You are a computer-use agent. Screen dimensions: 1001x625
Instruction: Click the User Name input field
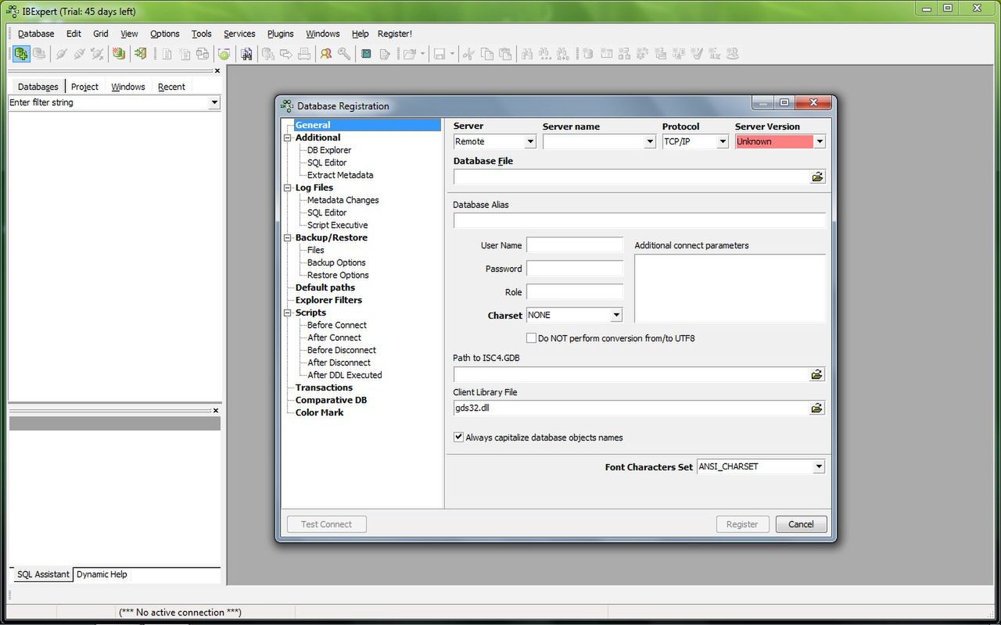575,245
